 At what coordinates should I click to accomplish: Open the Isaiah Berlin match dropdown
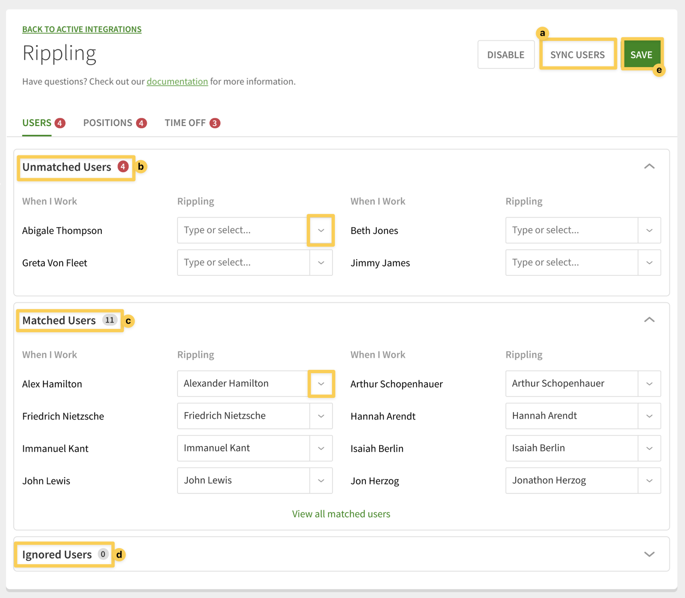point(649,448)
